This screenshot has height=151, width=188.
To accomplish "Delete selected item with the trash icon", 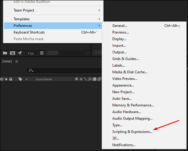I will (x=42, y=53).
